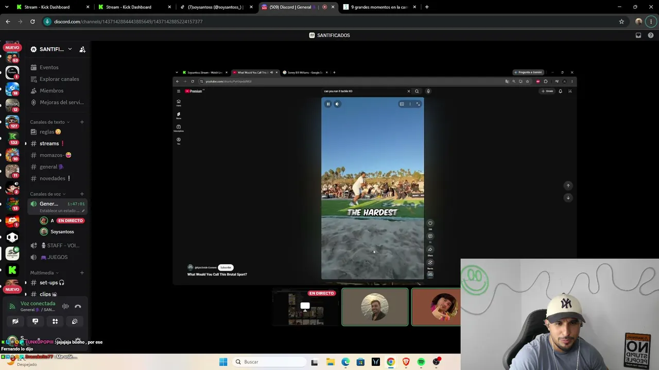659x370 pixels.
Task: Open Spotify from the taskbar
Action: 421,362
